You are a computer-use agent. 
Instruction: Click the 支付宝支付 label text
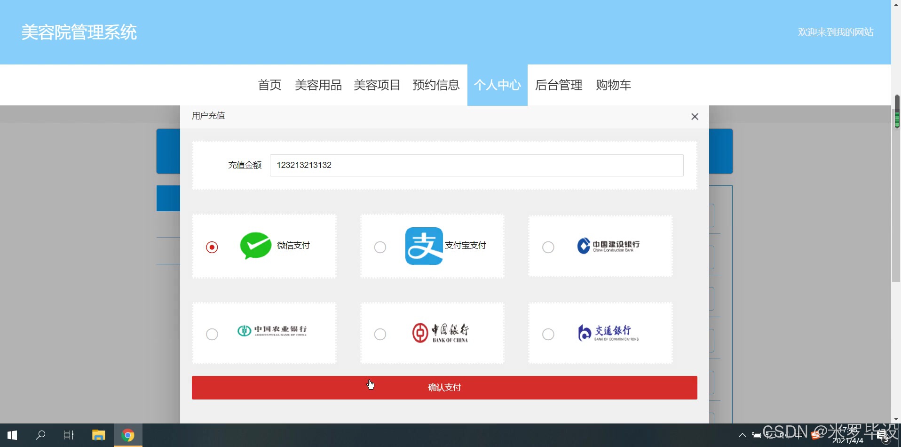point(466,246)
